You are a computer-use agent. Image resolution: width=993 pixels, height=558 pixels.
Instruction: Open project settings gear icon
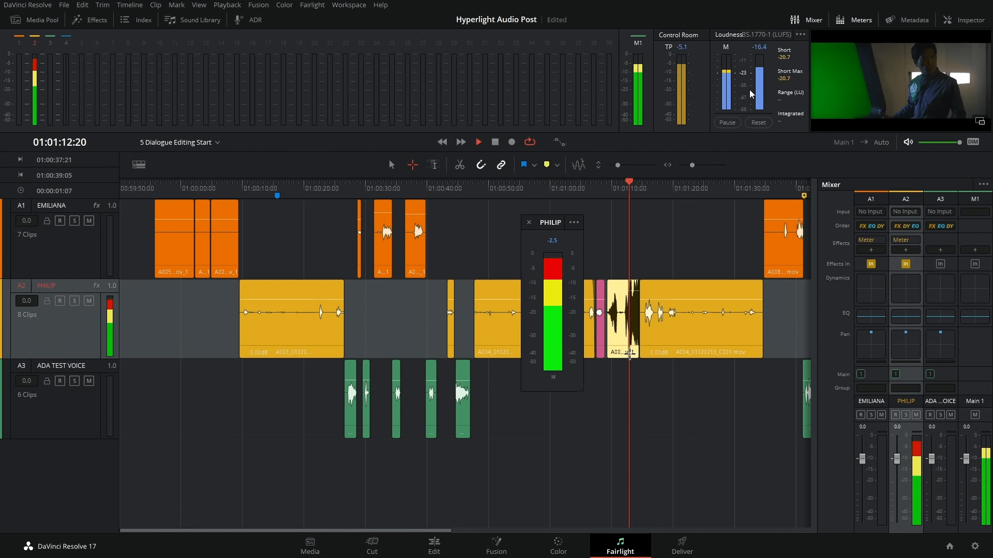click(x=975, y=546)
